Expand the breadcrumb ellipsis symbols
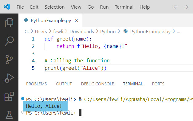Screen dimensions: 193x121 (x=179, y=32)
